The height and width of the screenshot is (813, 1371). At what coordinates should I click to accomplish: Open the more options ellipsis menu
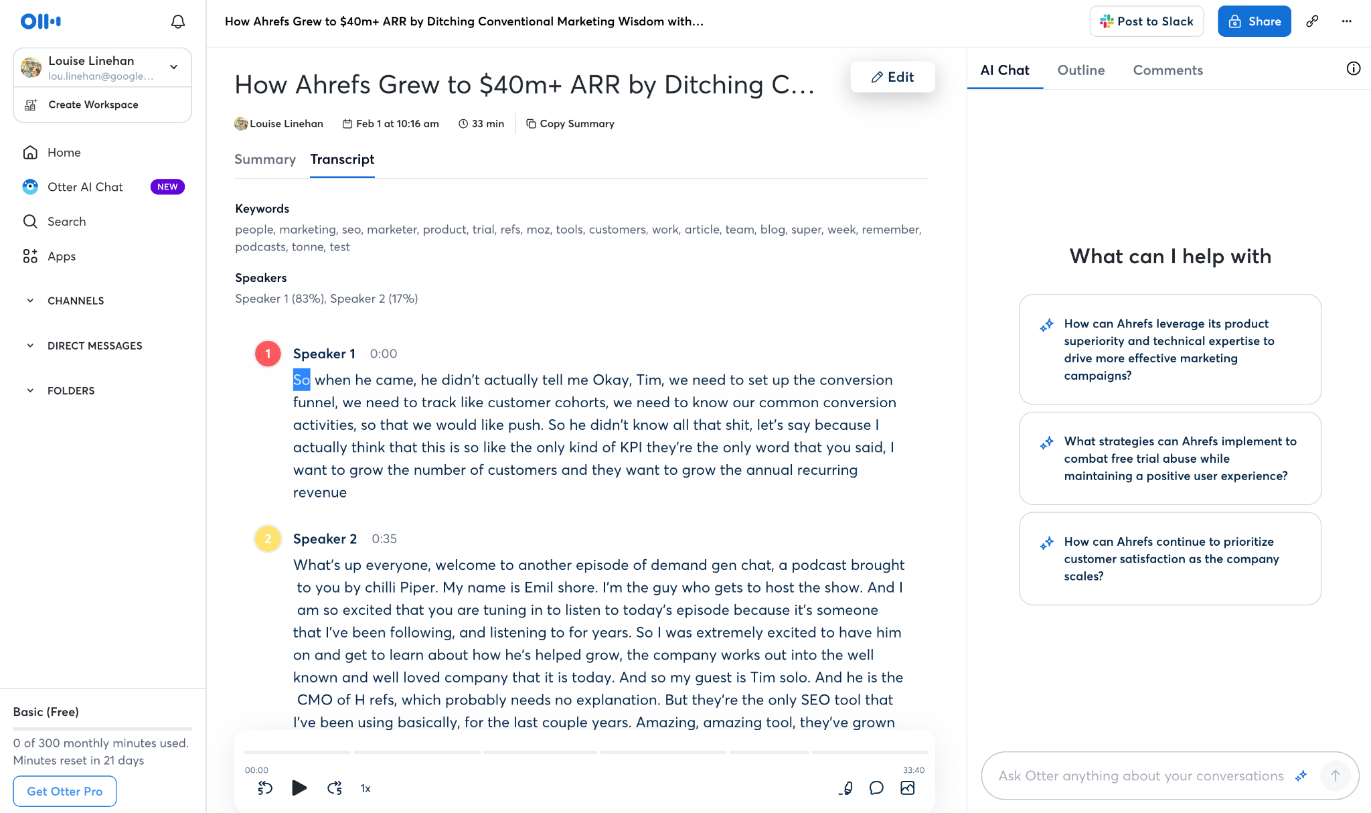tap(1346, 21)
